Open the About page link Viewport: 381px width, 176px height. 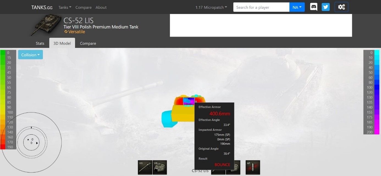point(101,7)
